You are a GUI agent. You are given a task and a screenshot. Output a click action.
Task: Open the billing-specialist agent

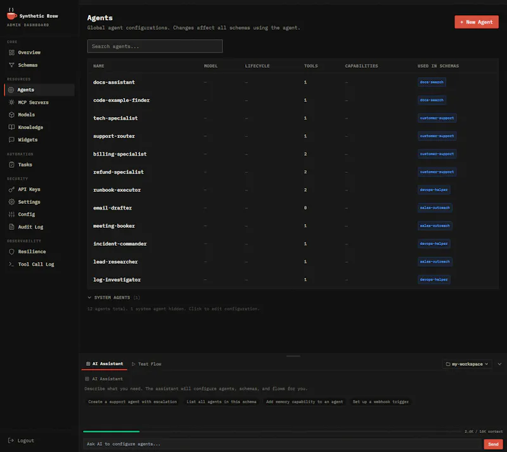coord(293,154)
